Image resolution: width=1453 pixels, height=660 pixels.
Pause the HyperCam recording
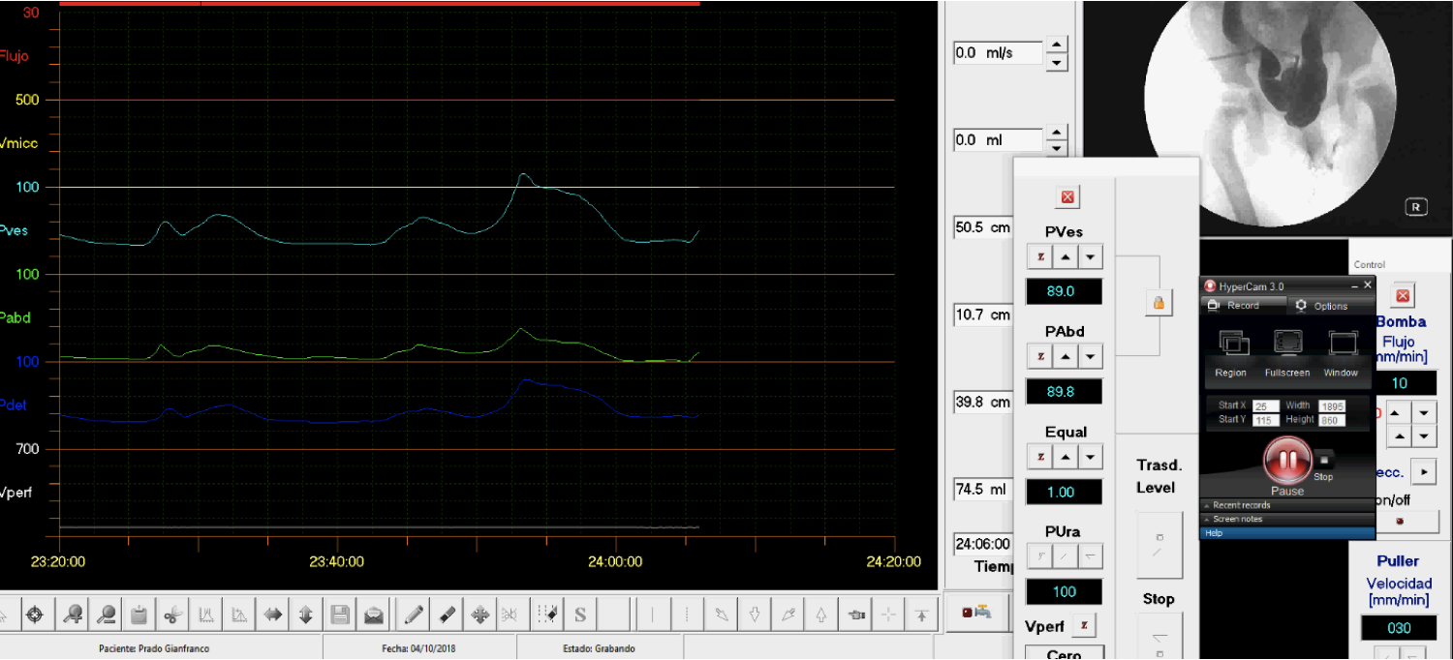coord(1287,462)
